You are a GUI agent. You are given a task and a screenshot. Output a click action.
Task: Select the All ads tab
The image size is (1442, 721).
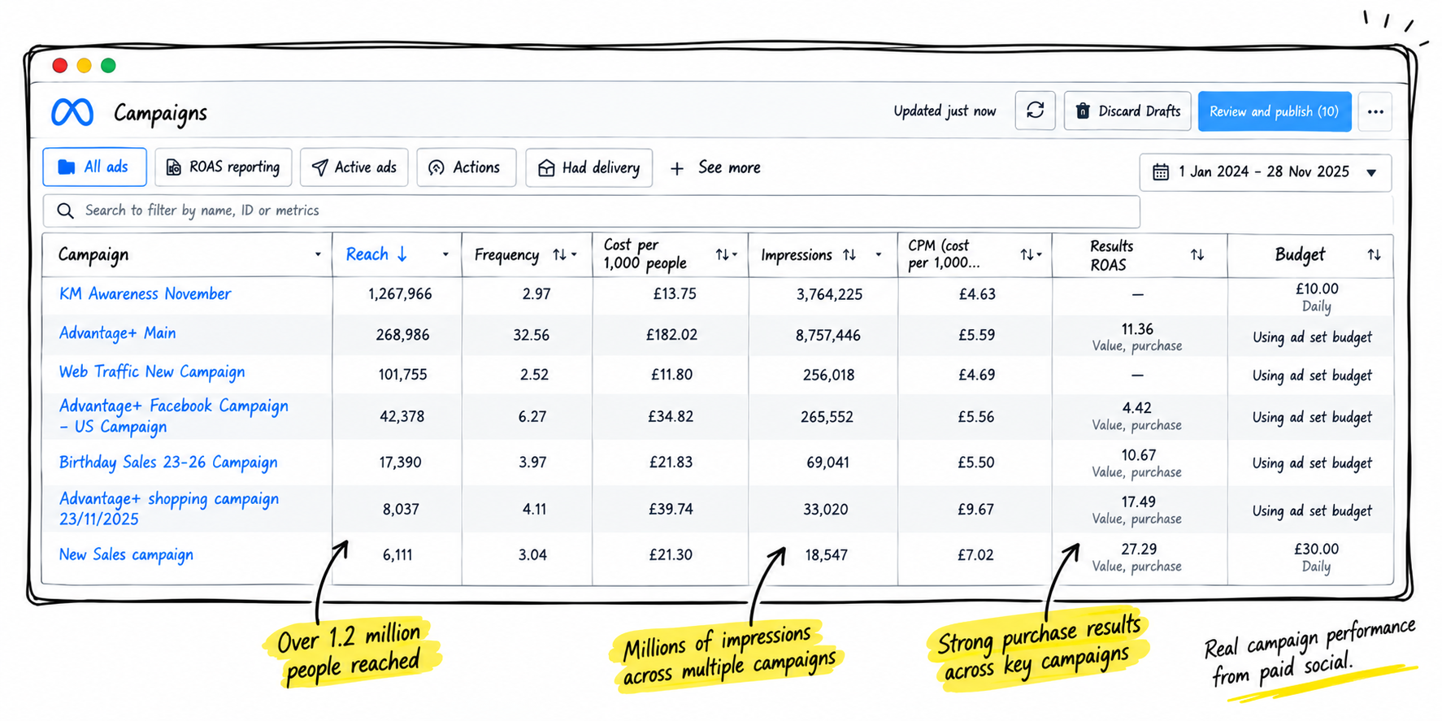point(94,167)
